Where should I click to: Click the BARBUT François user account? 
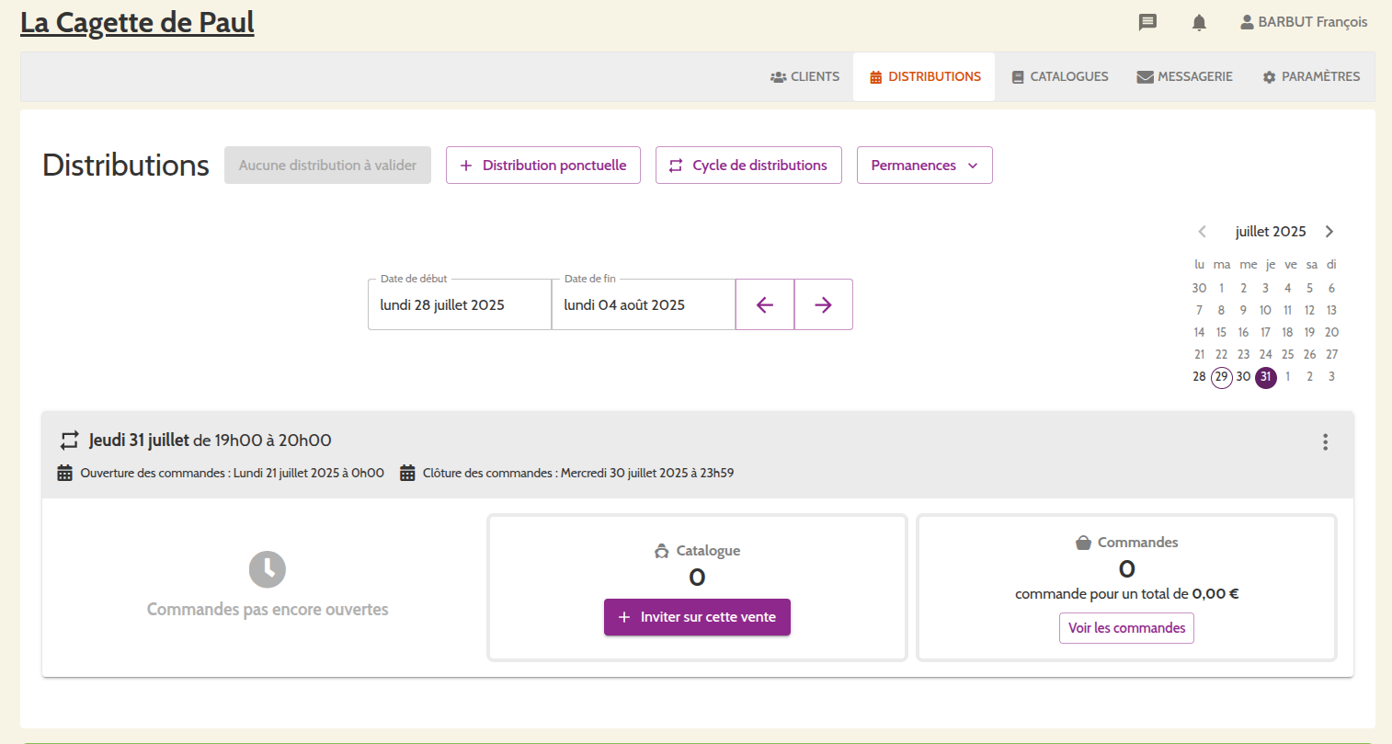pos(1303,22)
